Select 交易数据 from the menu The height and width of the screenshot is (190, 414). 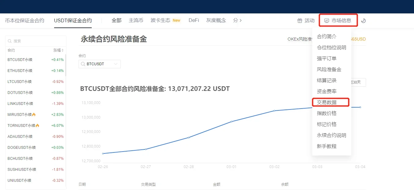pyautogui.click(x=327, y=102)
